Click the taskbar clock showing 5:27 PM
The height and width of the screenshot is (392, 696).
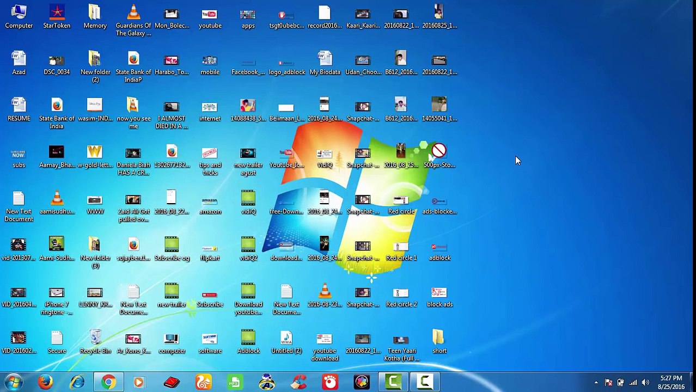click(x=671, y=382)
